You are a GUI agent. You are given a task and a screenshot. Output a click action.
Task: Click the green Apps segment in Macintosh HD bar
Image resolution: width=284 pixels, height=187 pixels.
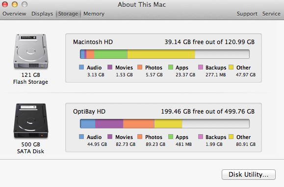tap(111, 54)
